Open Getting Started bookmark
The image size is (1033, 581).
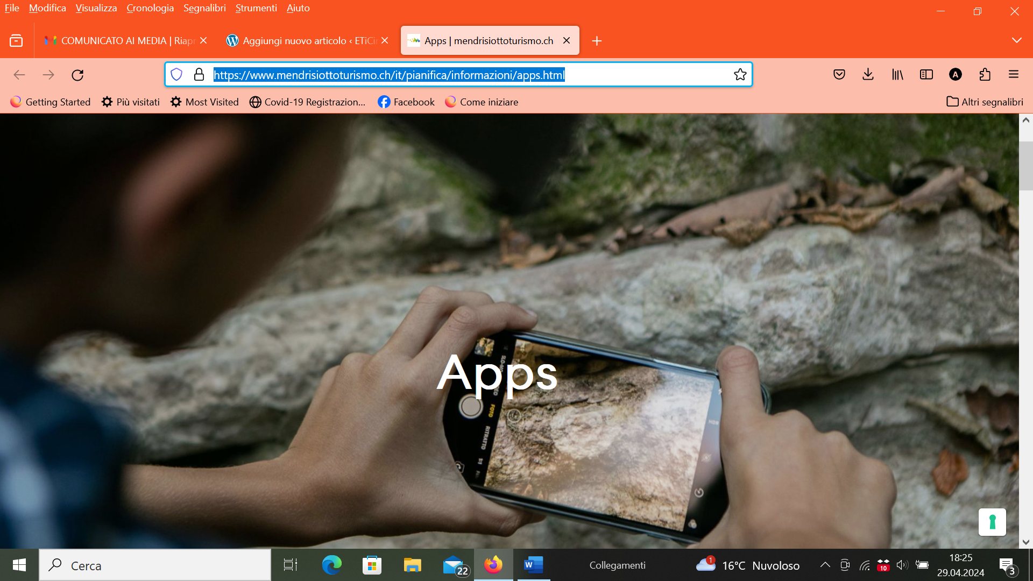tap(51, 102)
